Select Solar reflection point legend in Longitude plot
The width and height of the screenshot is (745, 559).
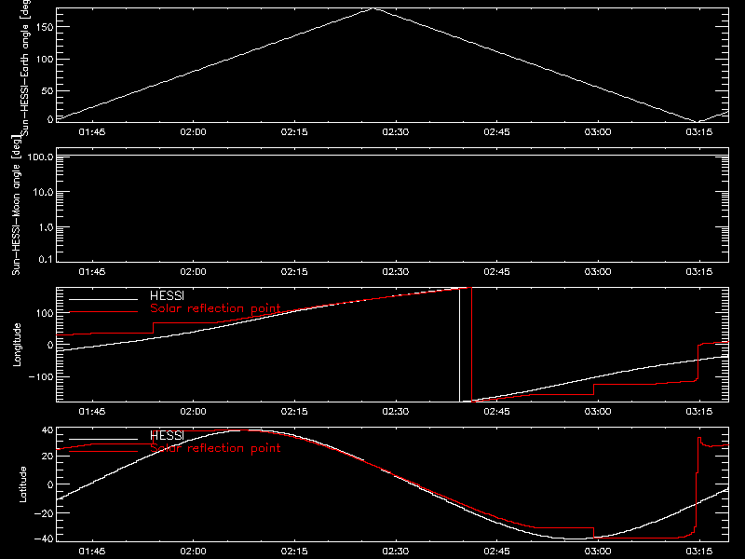pos(215,308)
